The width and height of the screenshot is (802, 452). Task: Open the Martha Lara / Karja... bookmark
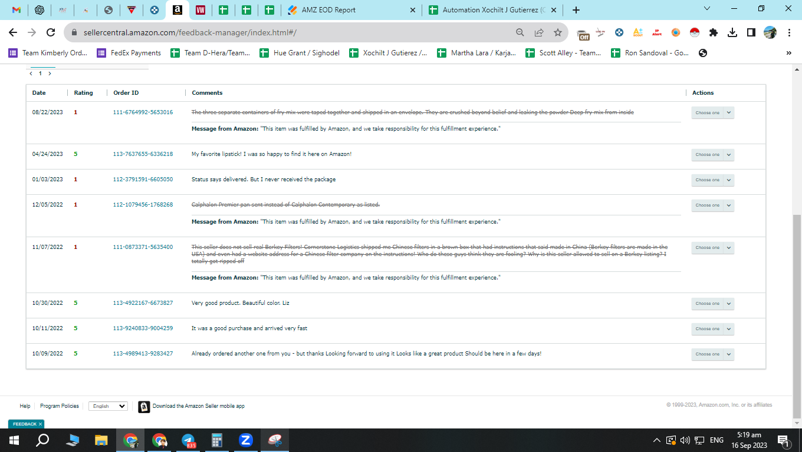[476, 53]
